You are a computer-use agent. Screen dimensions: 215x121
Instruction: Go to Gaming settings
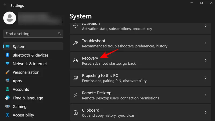click(x=33, y=106)
